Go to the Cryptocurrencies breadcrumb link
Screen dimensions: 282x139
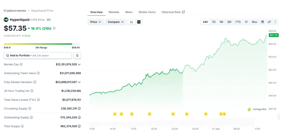[15, 10]
